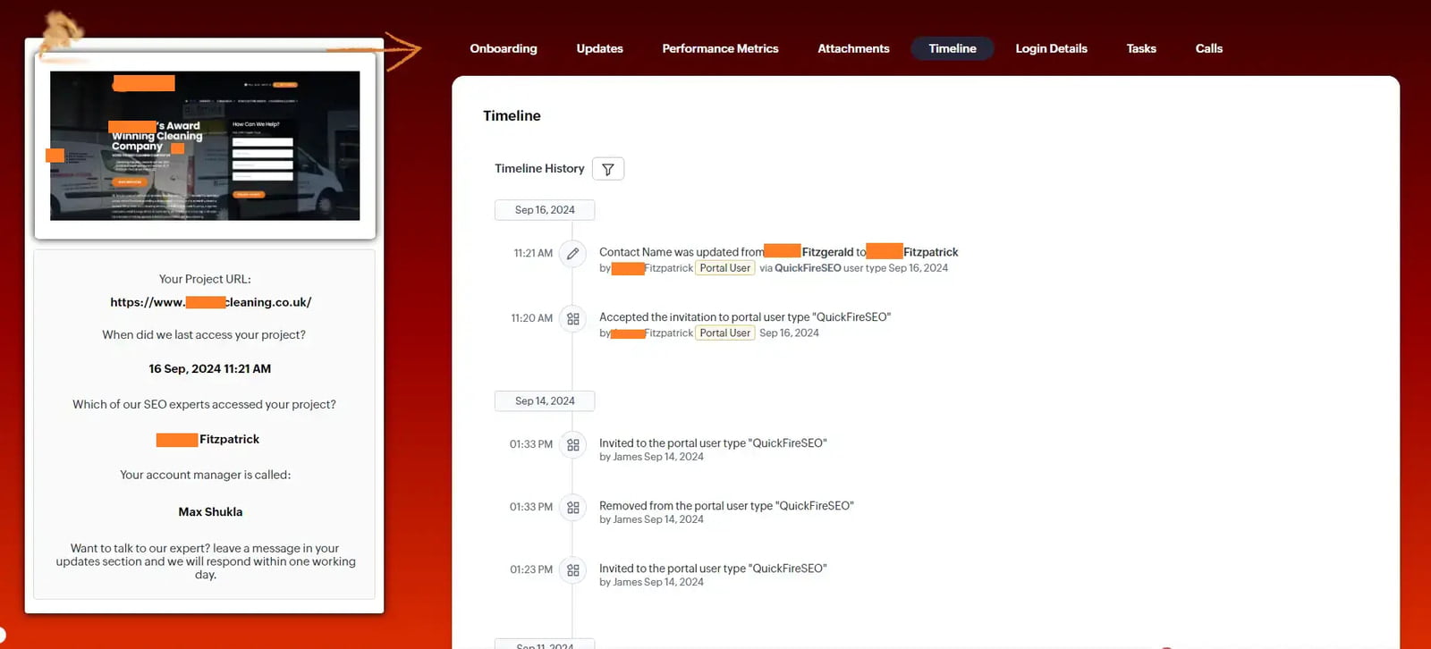Click the grid icon for first 01:33 PM invite entry

tap(572, 444)
